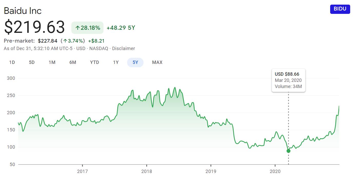Click the BIDU ticker badge
Image resolution: width=353 pixels, height=183 pixels.
tap(340, 9)
